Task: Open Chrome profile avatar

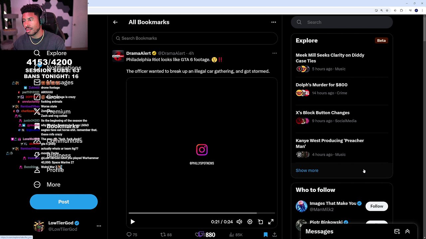Action: [416, 10]
